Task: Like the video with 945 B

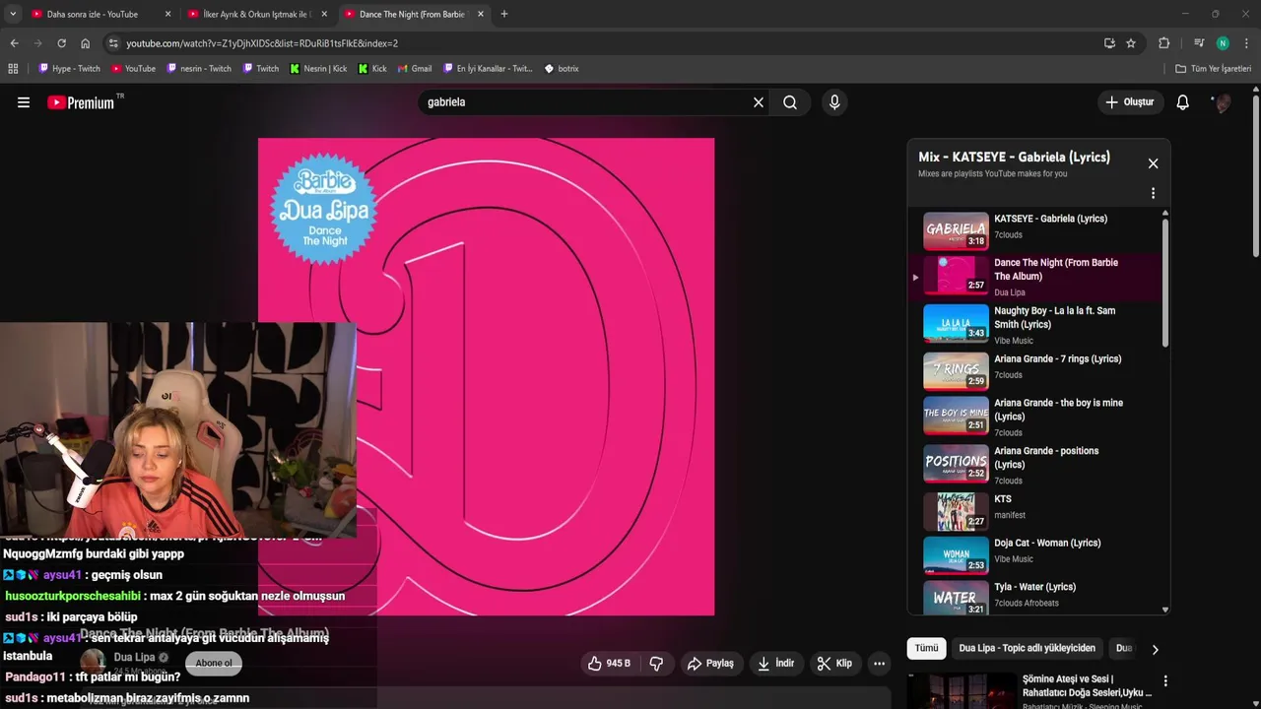Action: (x=609, y=664)
